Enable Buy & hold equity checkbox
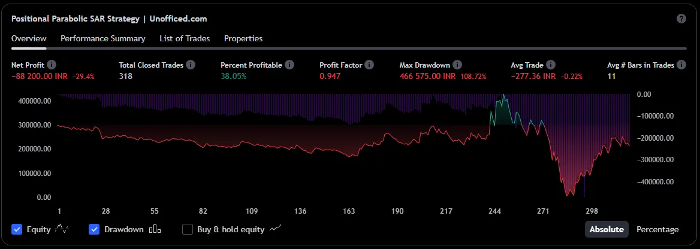 [188, 229]
